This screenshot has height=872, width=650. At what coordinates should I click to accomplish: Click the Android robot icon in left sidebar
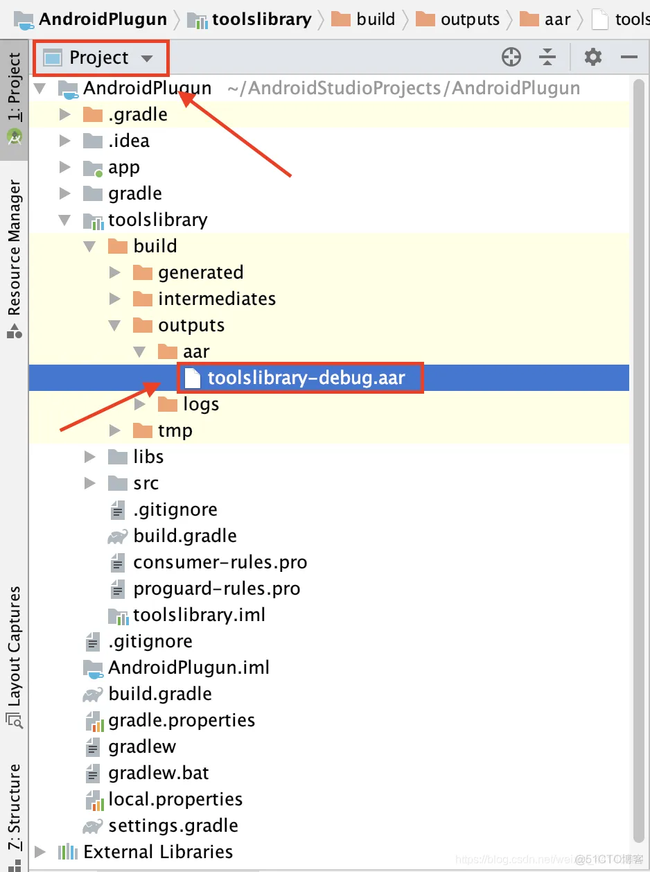[15, 137]
